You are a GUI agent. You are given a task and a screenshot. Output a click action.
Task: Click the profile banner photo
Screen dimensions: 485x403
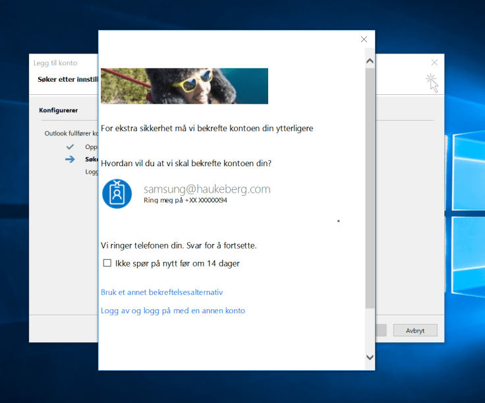[185, 86]
